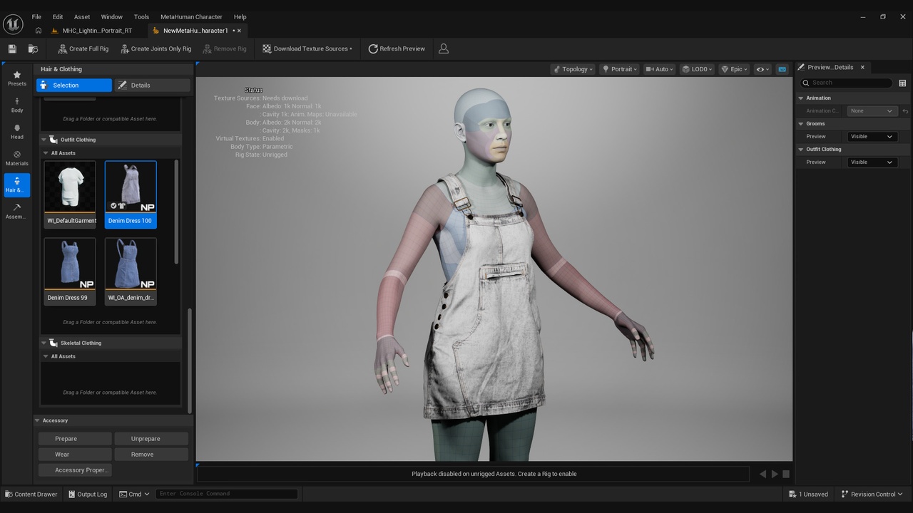Screen dimensions: 913x513
Task: Open the LOD0 level dropdown
Action: [697, 69]
